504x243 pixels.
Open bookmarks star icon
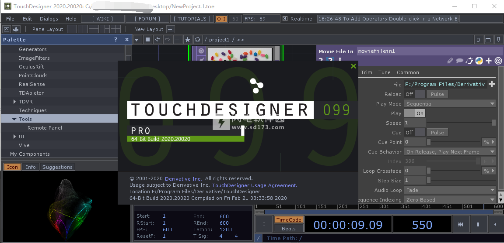[x=187, y=40]
